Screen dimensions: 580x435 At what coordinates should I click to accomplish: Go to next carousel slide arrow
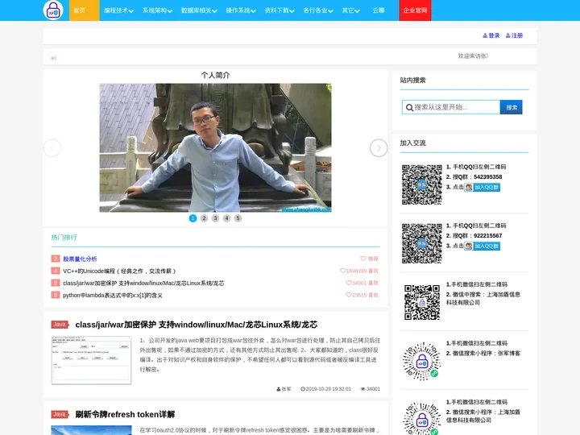click(x=379, y=148)
